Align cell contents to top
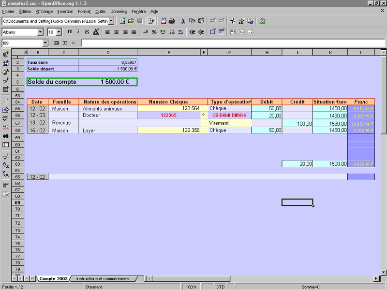This screenshot has width=387, height=290. pos(233,32)
